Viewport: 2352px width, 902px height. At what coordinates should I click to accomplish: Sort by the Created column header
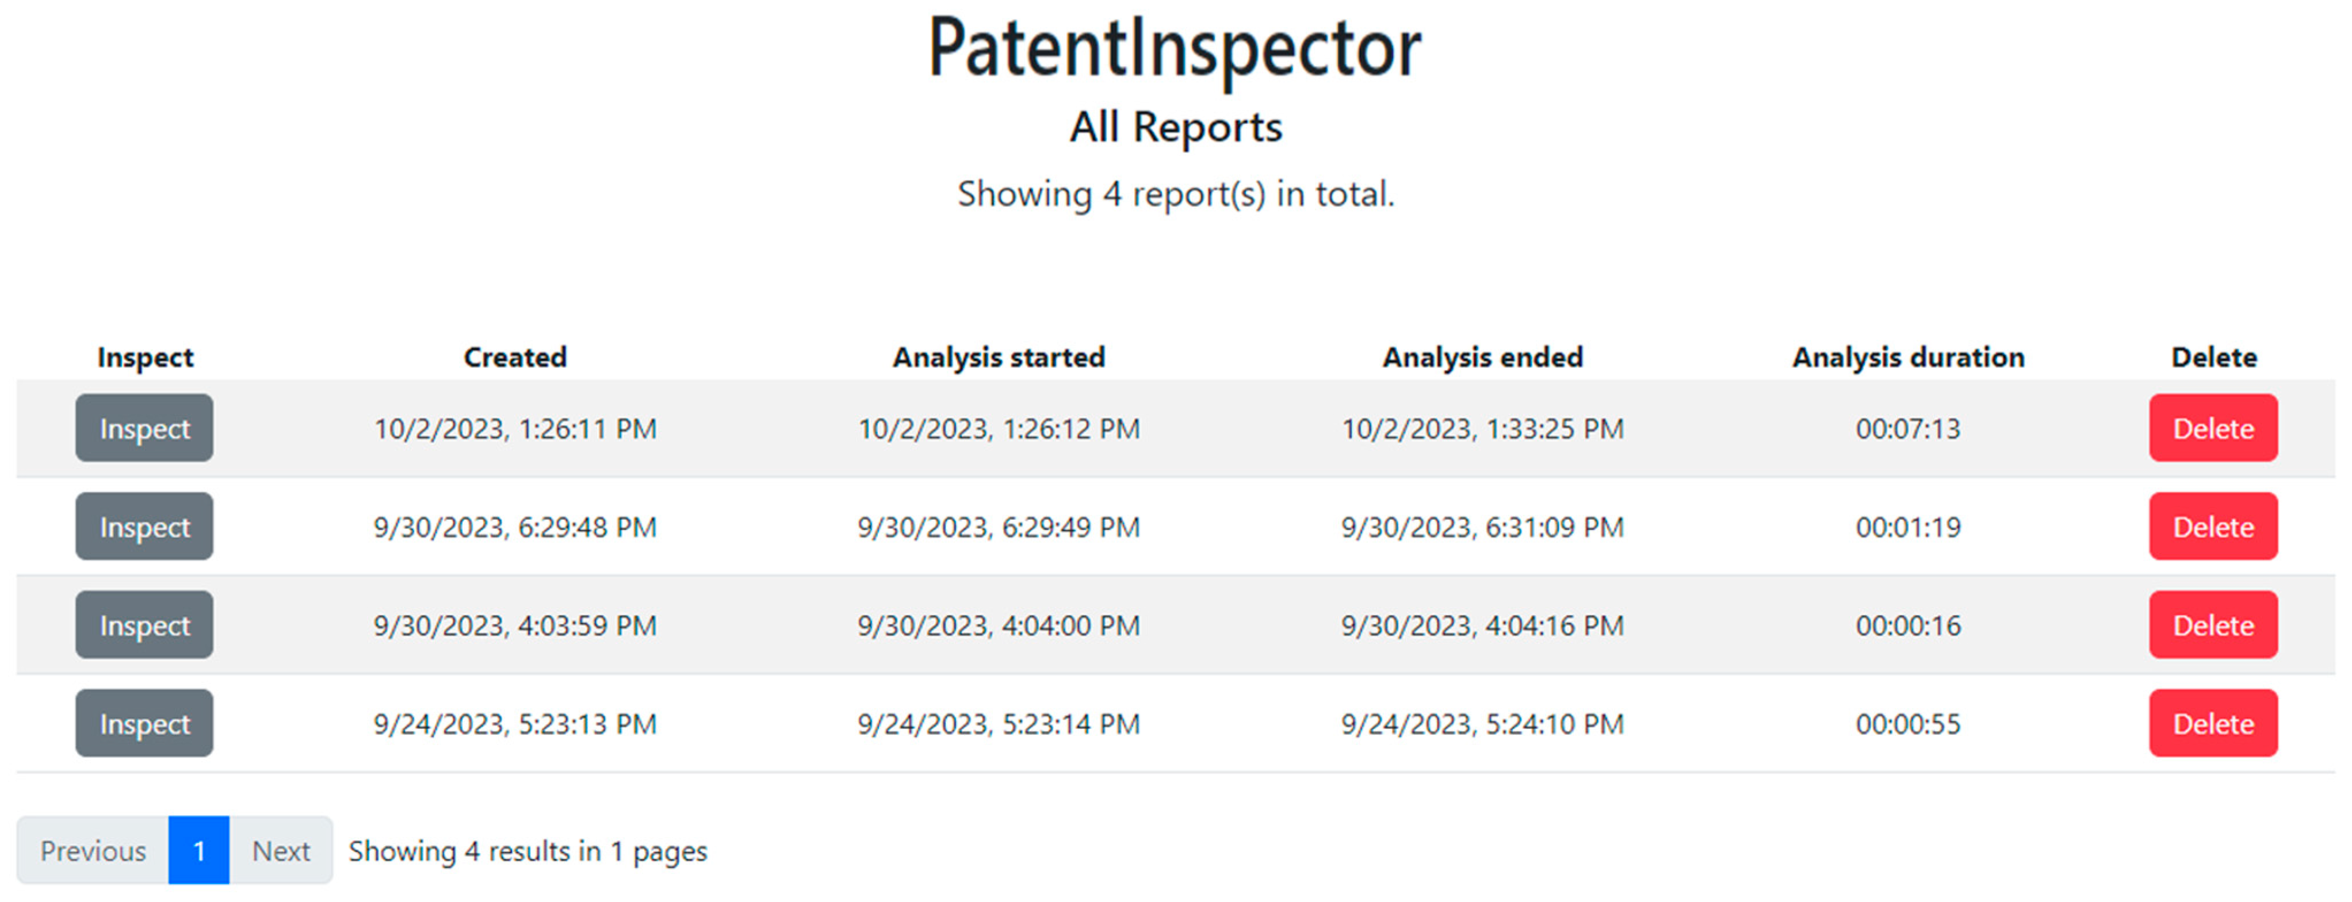point(516,357)
